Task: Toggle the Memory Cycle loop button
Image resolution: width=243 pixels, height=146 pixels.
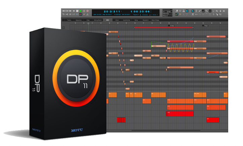Action: point(70,14)
